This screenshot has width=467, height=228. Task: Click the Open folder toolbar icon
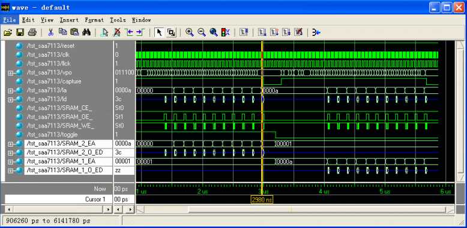click(8, 32)
